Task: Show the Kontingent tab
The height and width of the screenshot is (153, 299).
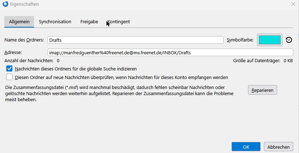Action: pos(118,21)
